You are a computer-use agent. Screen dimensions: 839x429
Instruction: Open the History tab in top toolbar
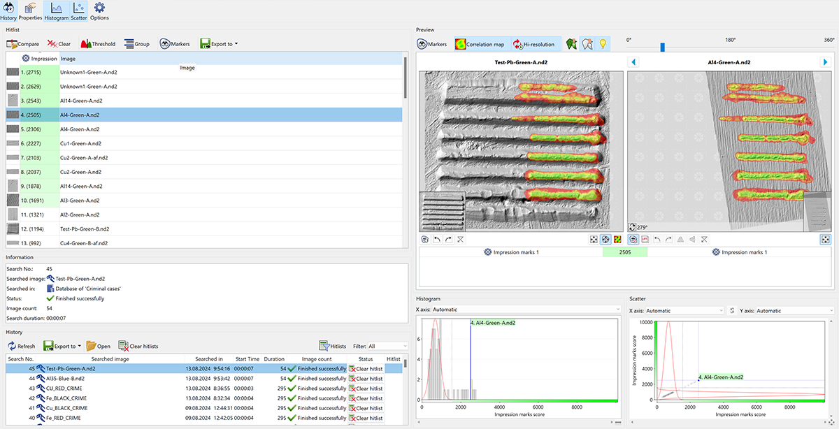point(8,10)
